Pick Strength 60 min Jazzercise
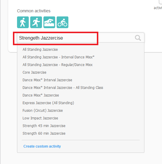 [x=44, y=133]
